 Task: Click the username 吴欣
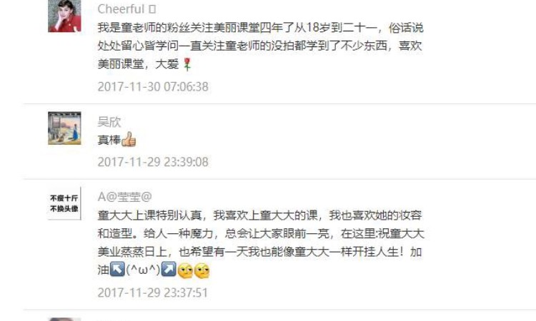[x=109, y=122]
